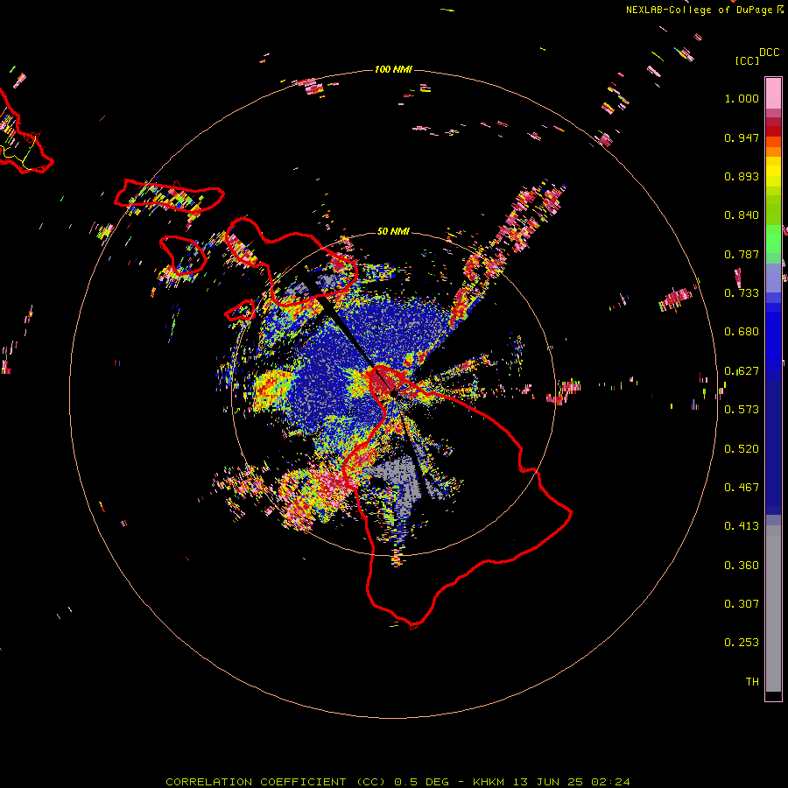Click the 0.893 legend value
The height and width of the screenshot is (788, 788).
click(742, 176)
